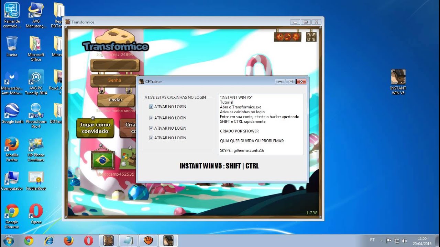Viewport: 440px width, 247px height.
Task: Click the bell-shaped icon in Transformice
Action: pyautogui.click(x=296, y=36)
